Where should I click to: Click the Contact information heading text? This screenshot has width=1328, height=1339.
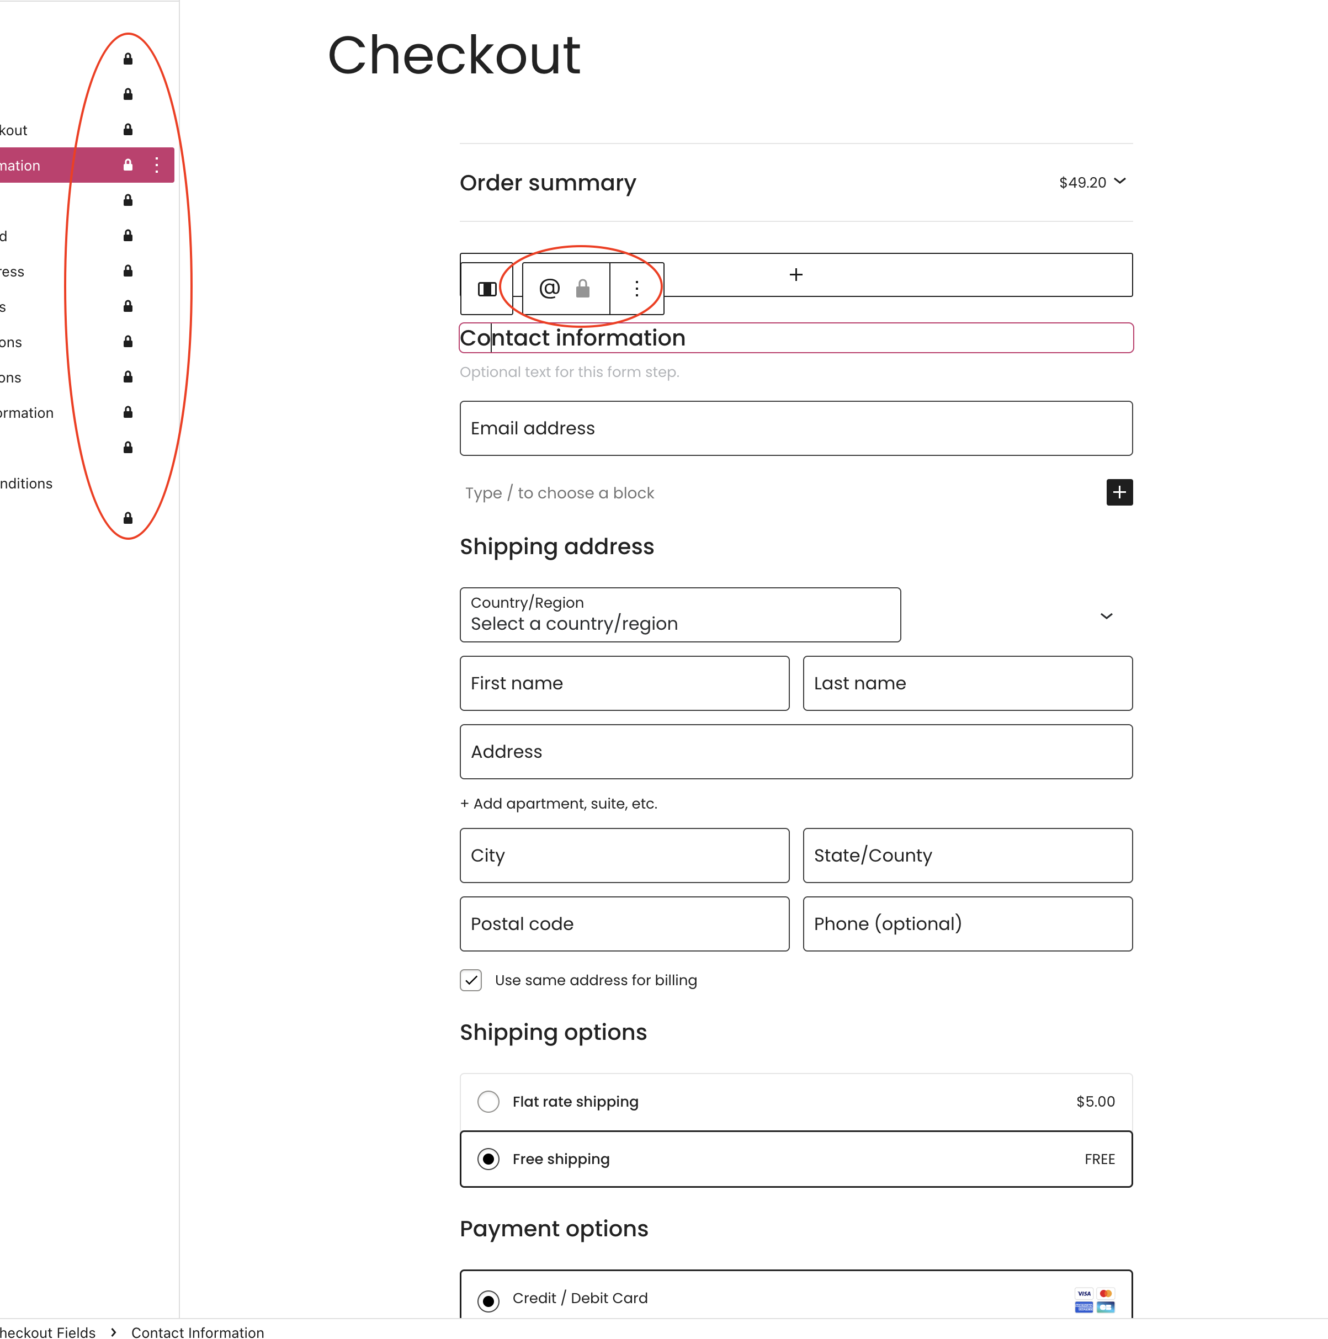click(x=572, y=338)
